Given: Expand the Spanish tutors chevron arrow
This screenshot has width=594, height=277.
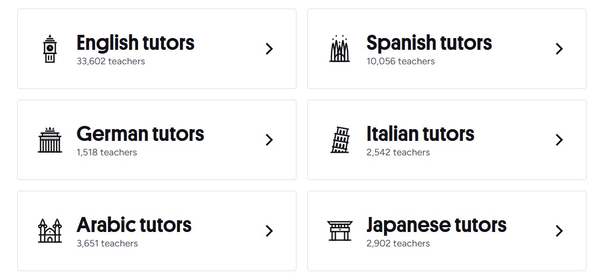Looking at the screenshot, I should pyautogui.click(x=559, y=49).
